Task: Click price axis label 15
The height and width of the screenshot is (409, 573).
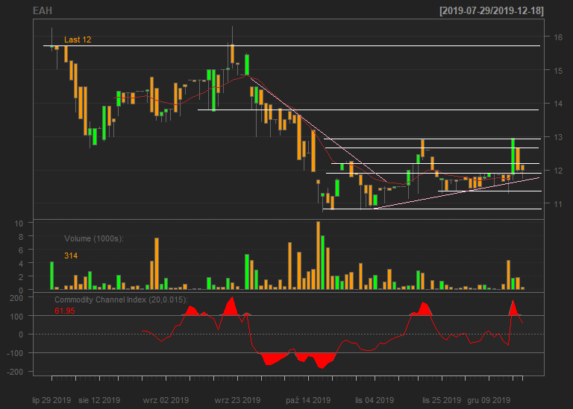Action: (x=558, y=71)
